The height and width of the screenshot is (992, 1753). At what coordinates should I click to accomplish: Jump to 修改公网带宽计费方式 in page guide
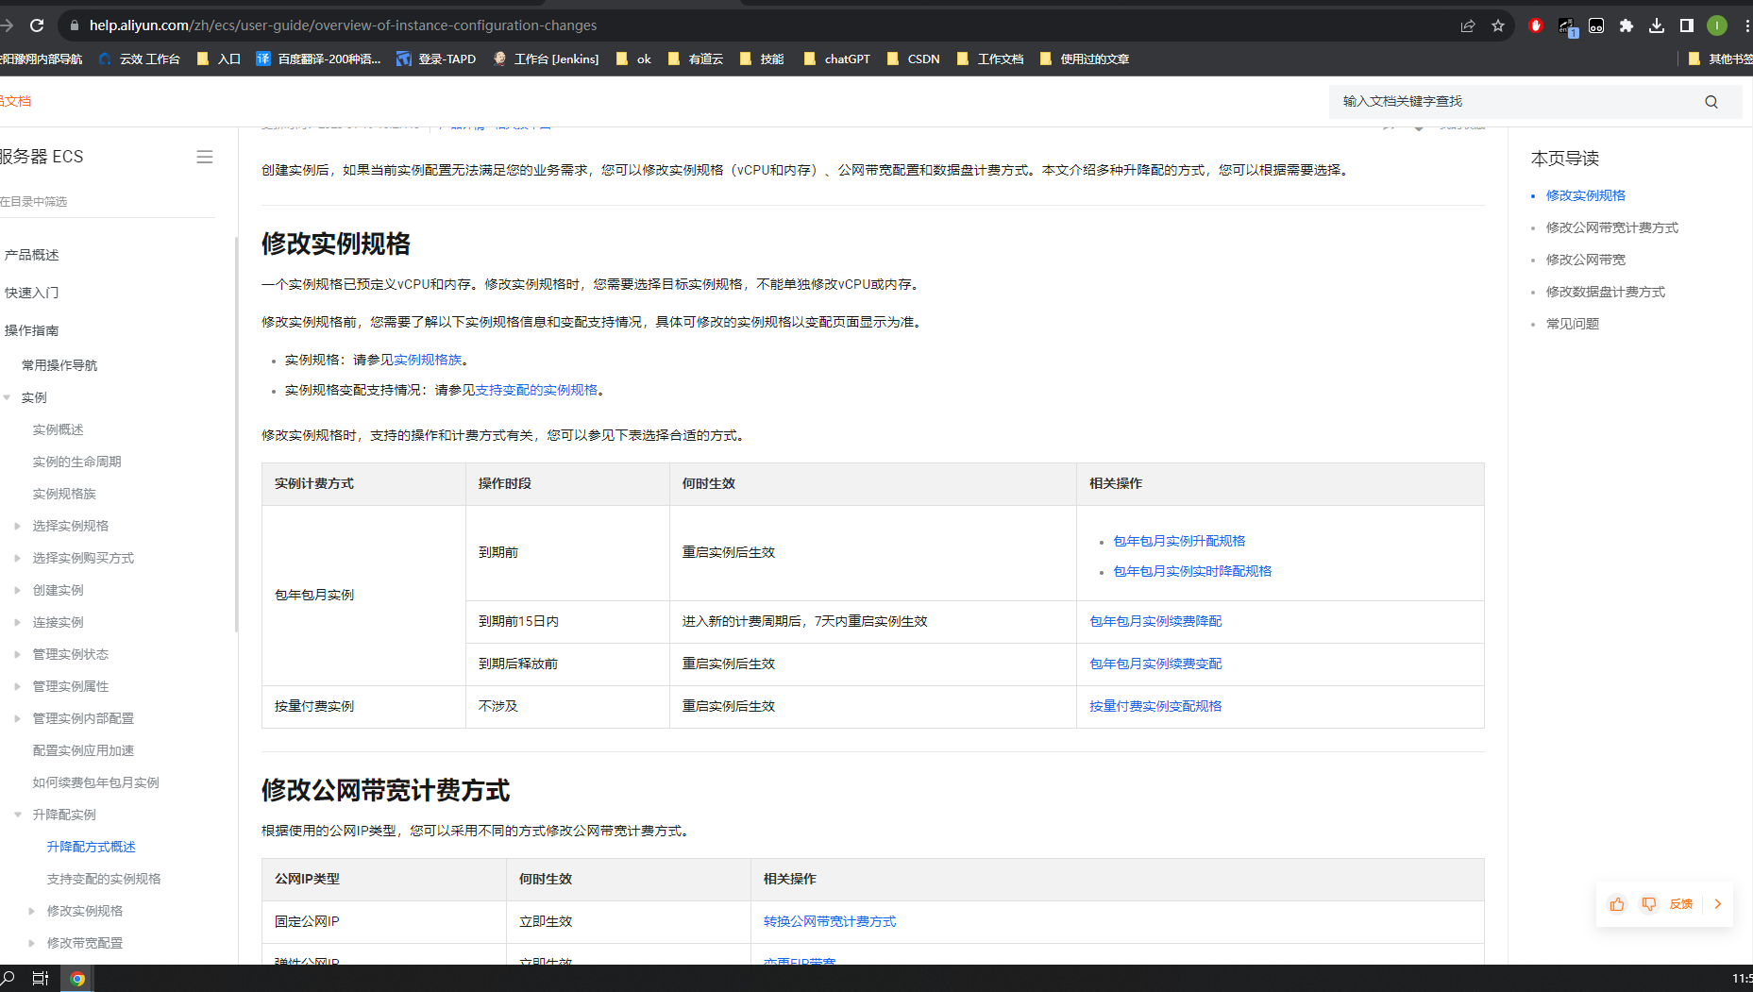coord(1612,227)
